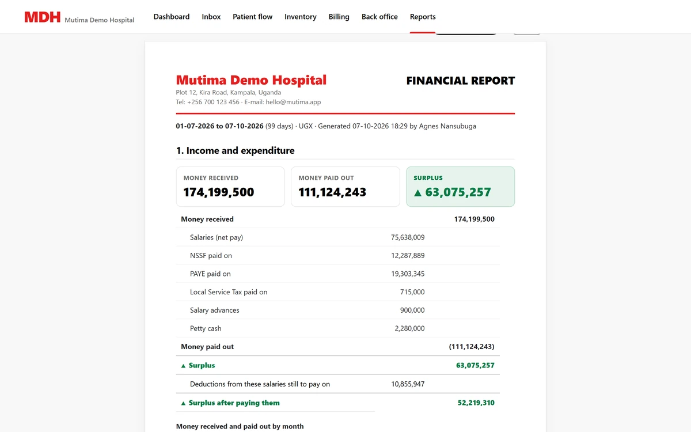Viewport: 691px width, 432px height.
Task: Click the 52,219,310 value
Action: 476,403
